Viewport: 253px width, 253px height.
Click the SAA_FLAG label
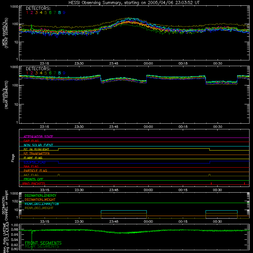point(31,166)
